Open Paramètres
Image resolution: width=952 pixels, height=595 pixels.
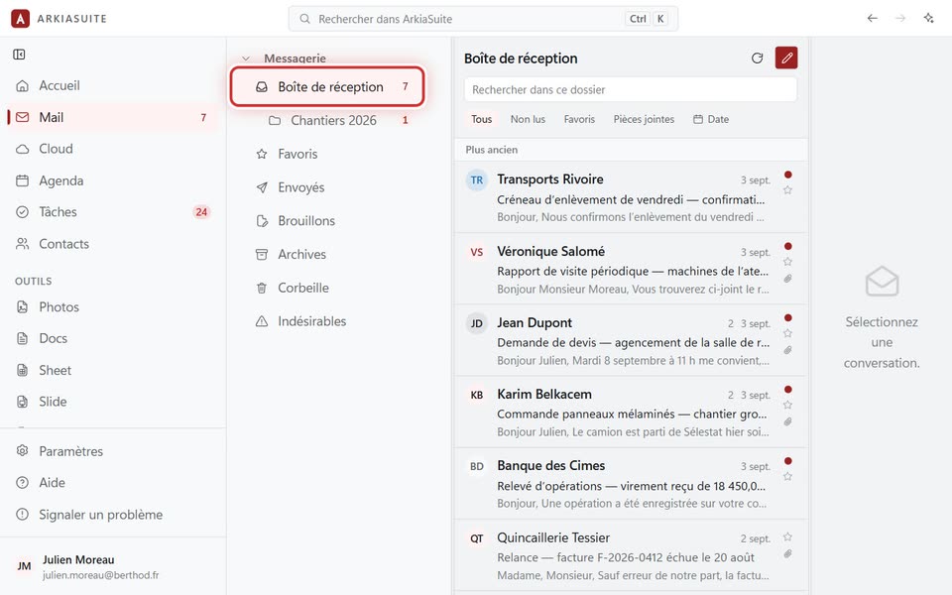coord(113,451)
